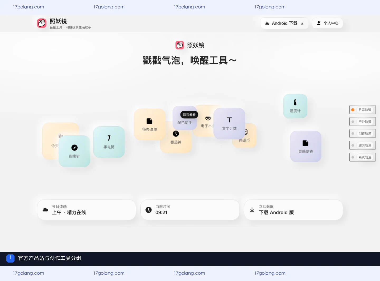Click the 照妖镜 logo in the header
This screenshot has width=380, height=281.
pyautogui.click(x=42, y=23)
